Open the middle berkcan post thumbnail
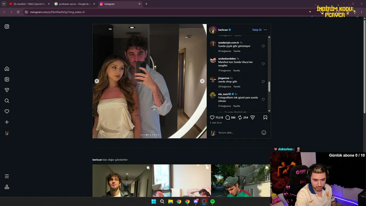The width and height of the screenshot is (366, 206). coord(181,181)
